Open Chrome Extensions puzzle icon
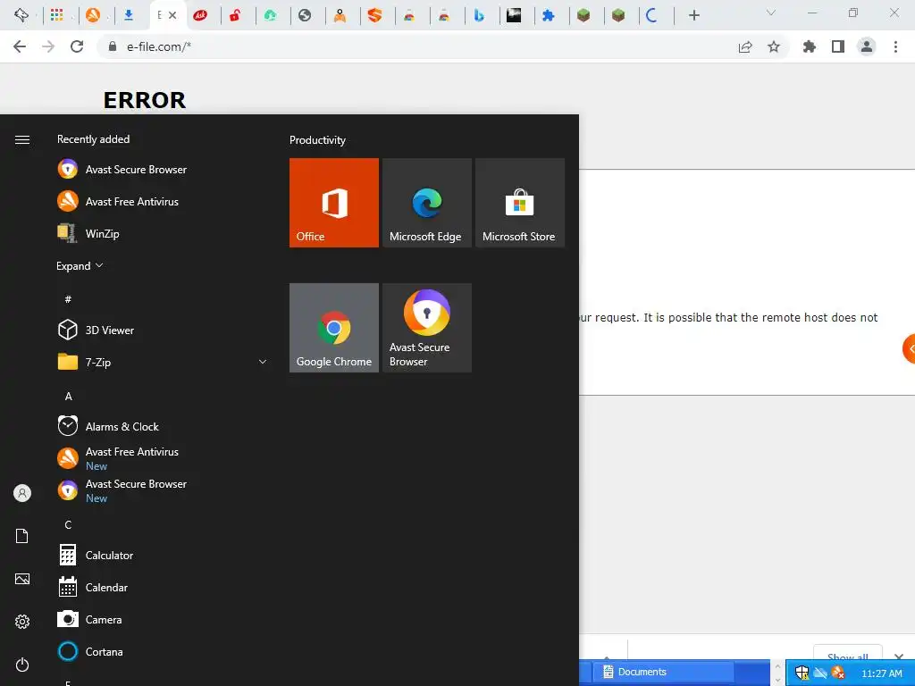 810,46
